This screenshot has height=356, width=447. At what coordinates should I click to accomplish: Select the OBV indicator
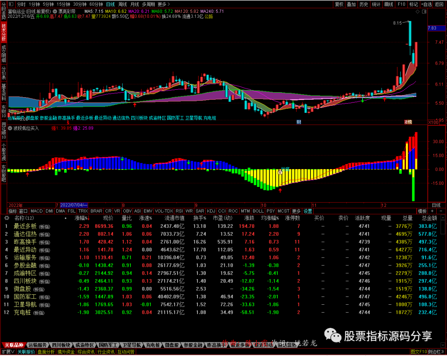(127, 211)
